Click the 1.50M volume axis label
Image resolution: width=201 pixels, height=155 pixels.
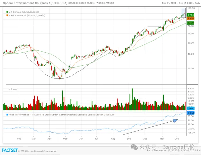click(191, 101)
